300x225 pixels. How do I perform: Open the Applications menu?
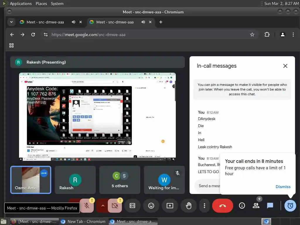pos(21,4)
